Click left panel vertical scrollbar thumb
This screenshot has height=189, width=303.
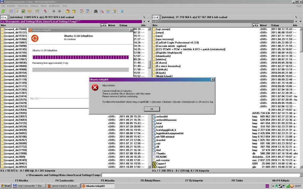pos(149,64)
